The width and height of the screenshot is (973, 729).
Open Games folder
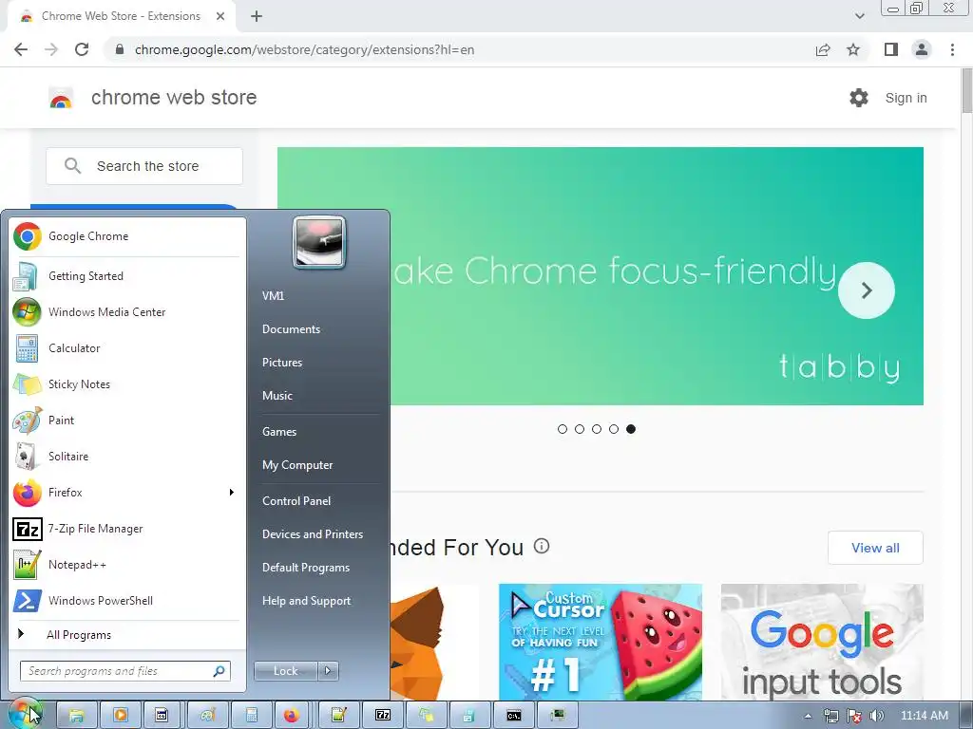[x=279, y=432]
